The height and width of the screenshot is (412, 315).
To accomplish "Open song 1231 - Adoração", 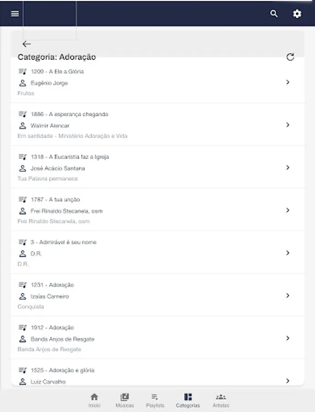I will click(52, 285).
